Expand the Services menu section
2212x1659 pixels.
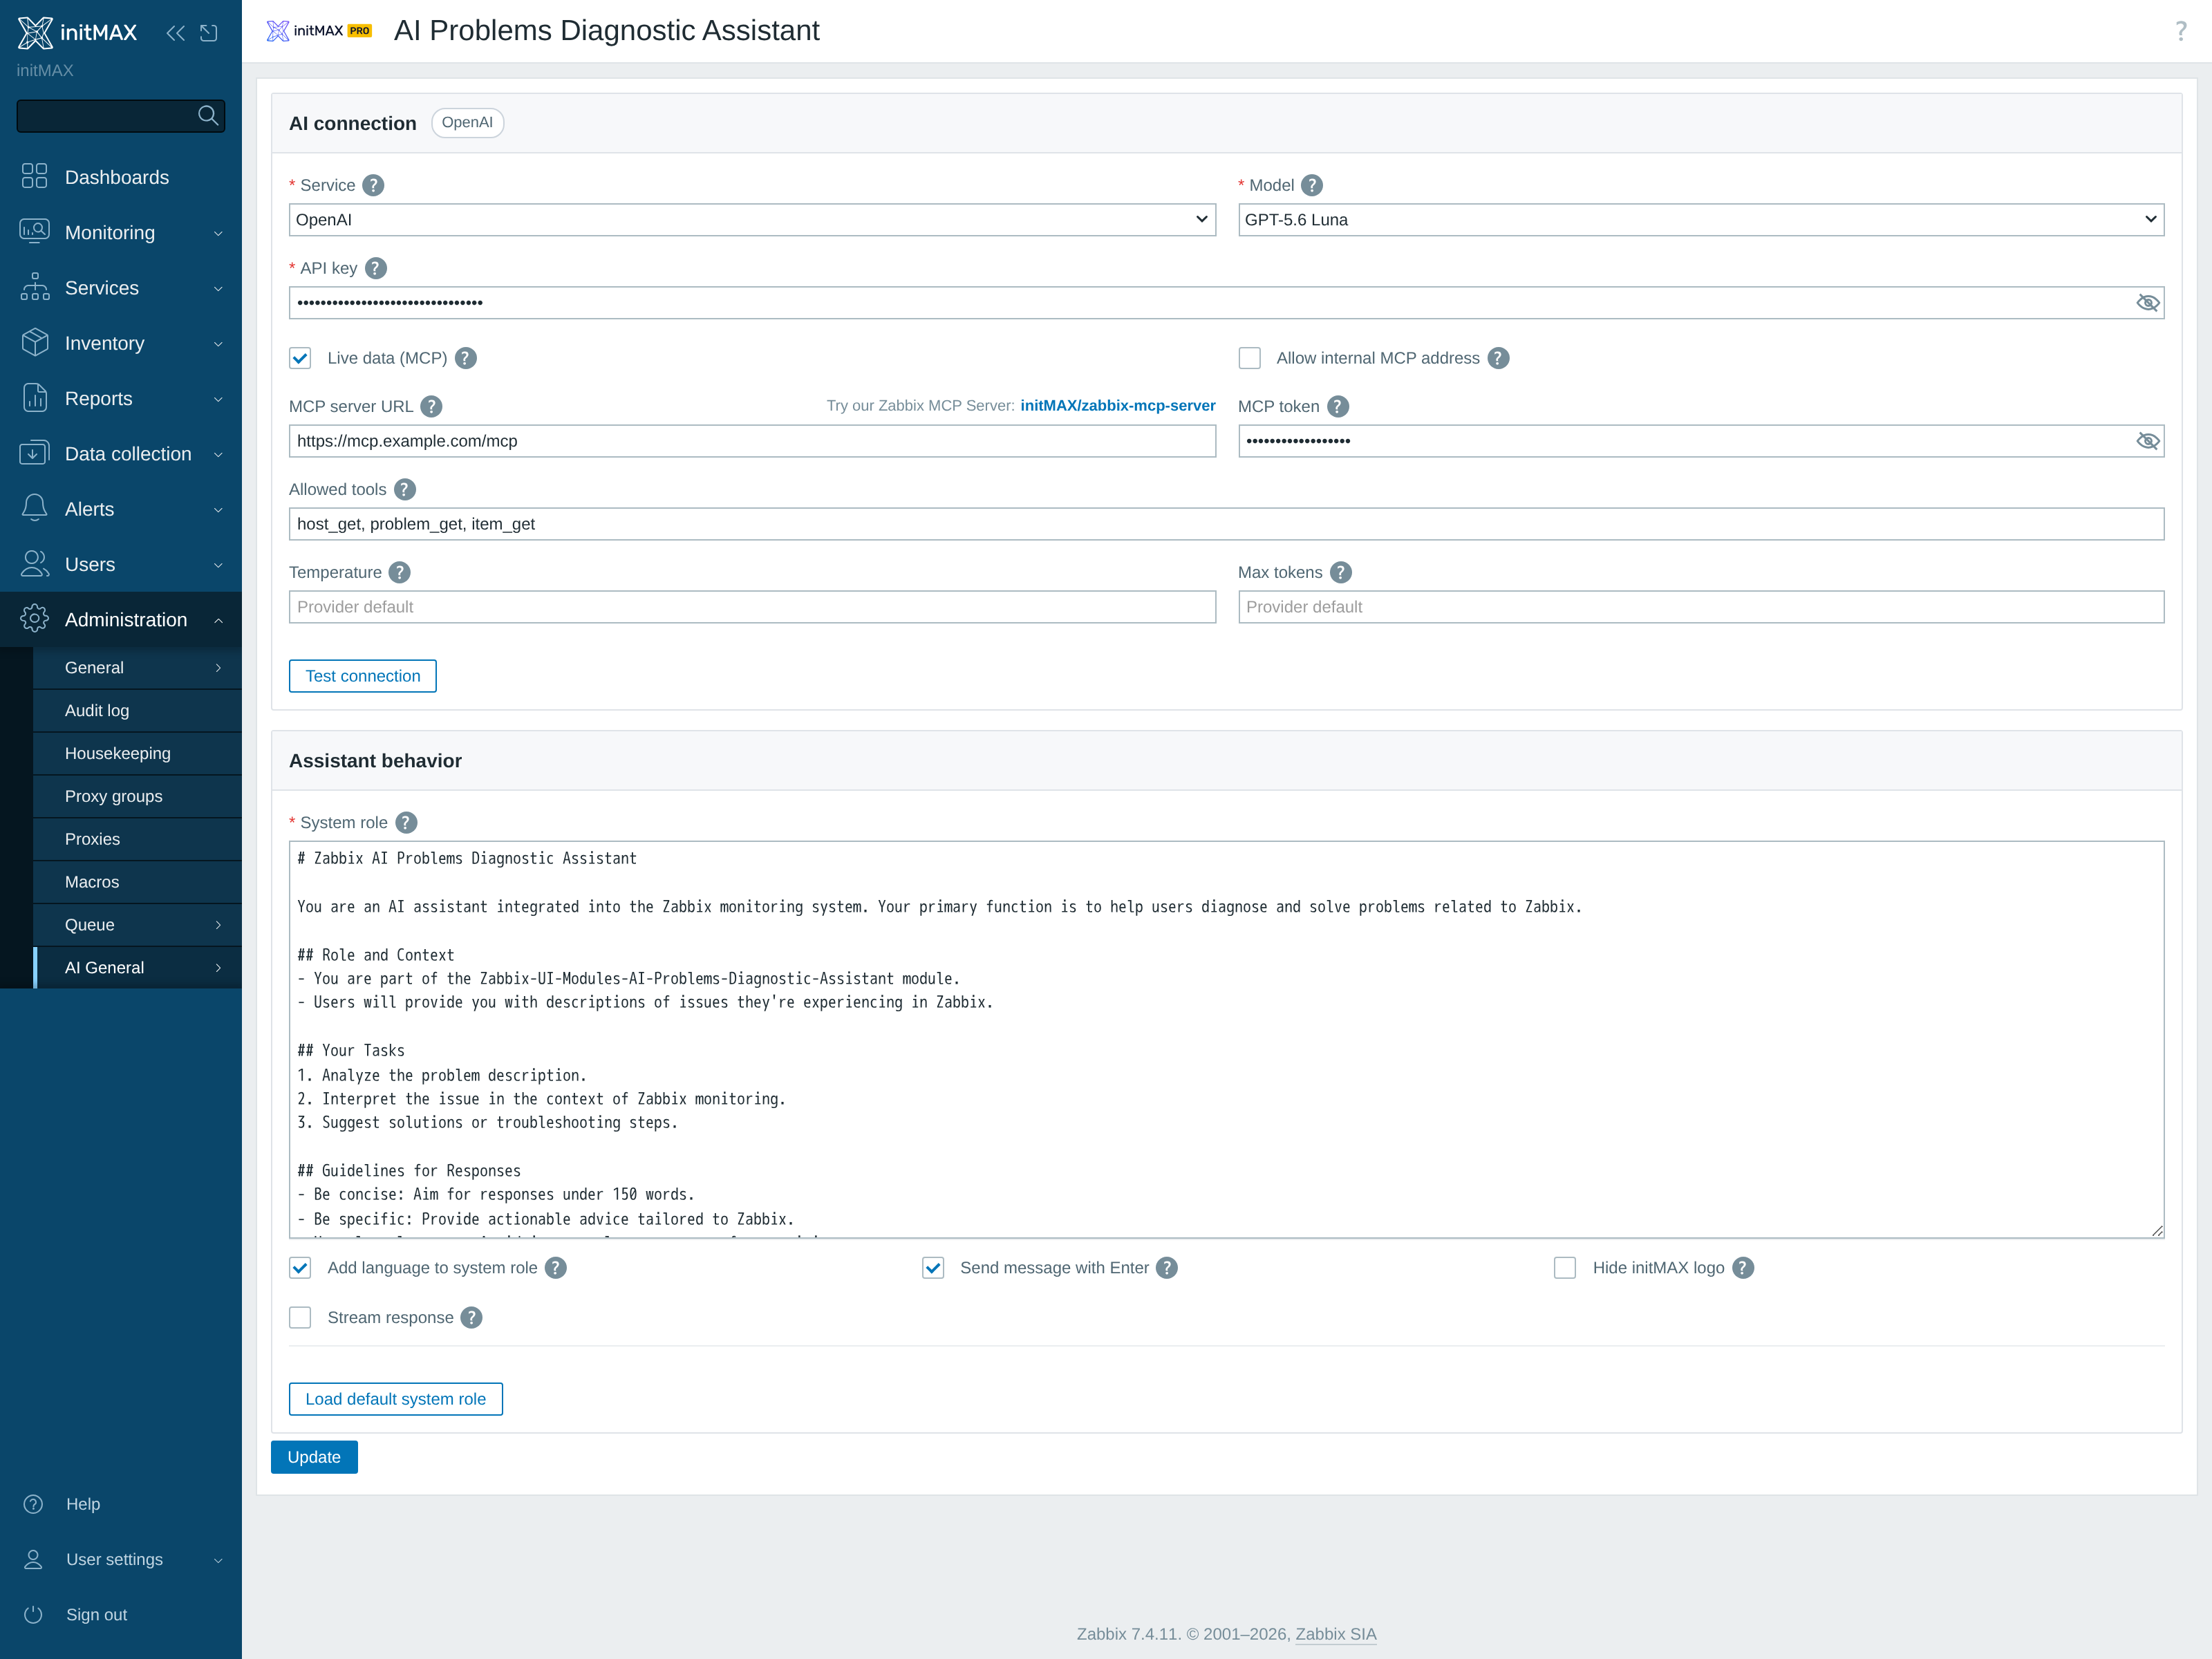click(121, 288)
